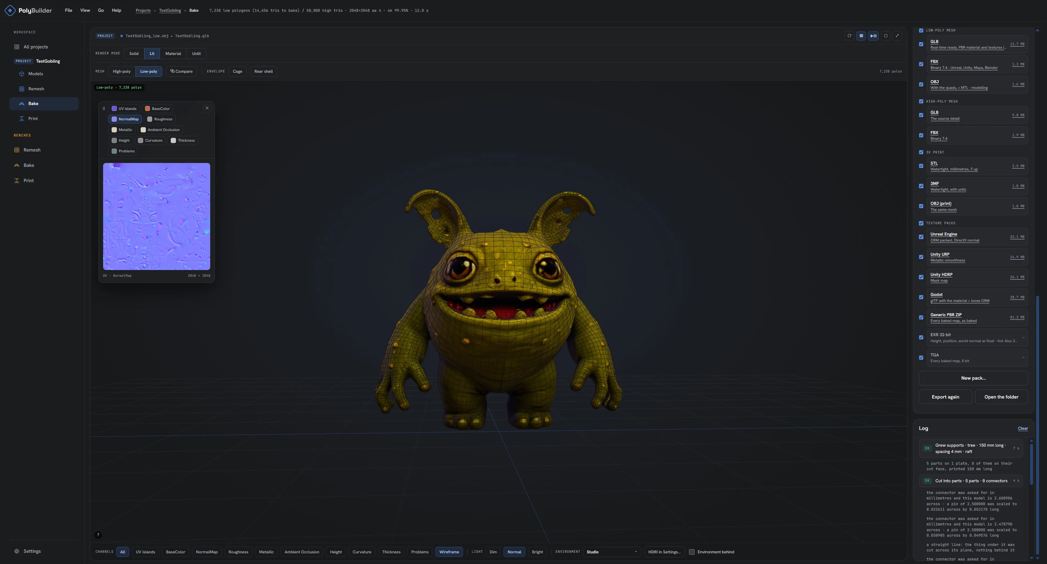Open the Go menu
This screenshot has width=1047, height=564.
101,11
